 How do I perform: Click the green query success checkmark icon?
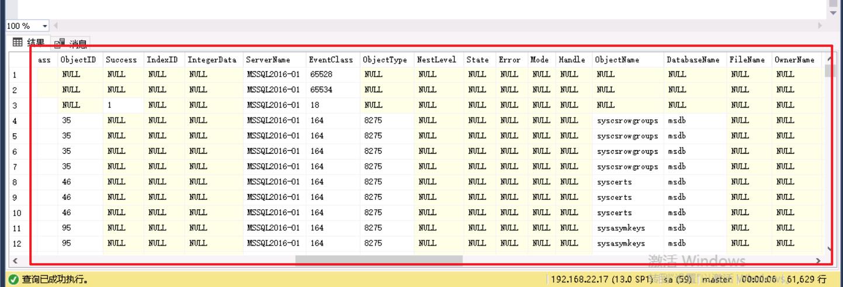pos(13,279)
